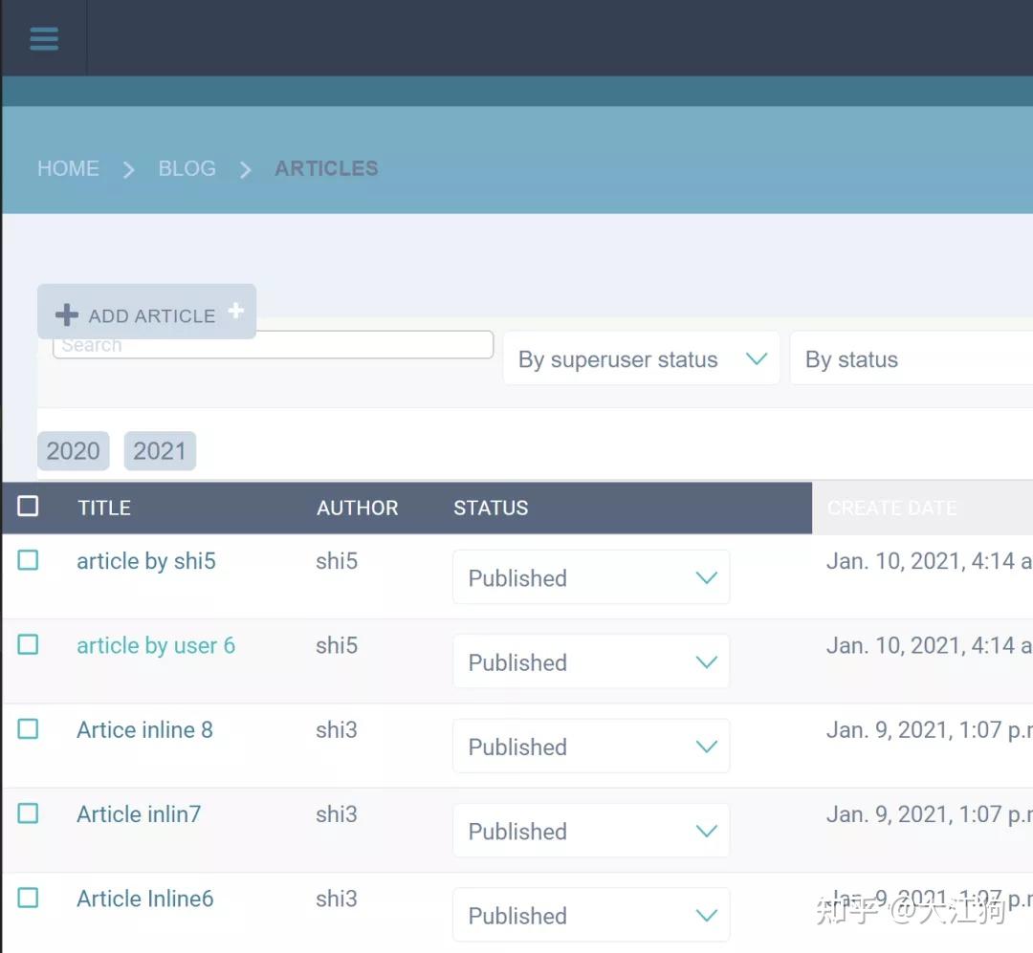Click the chevron after HOME breadcrumb
Image resolution: width=1033 pixels, height=953 pixels.
click(x=129, y=170)
